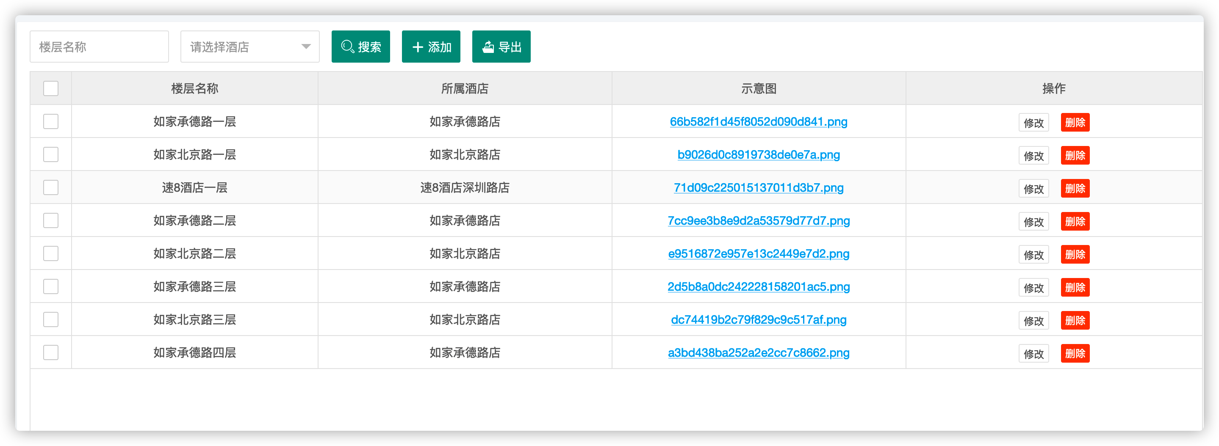Check the box for 速8酒店一层
The width and height of the screenshot is (1219, 446).
point(51,187)
